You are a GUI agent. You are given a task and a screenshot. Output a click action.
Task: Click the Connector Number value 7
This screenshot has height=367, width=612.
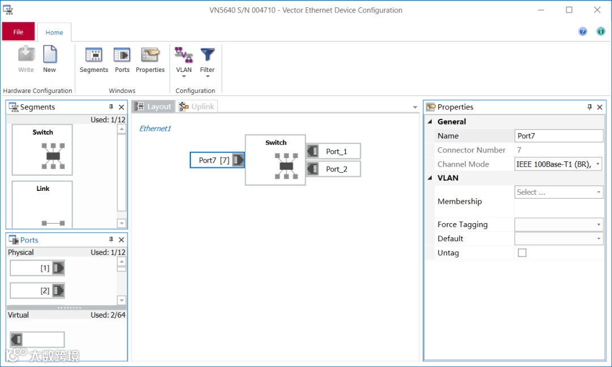[x=519, y=150]
